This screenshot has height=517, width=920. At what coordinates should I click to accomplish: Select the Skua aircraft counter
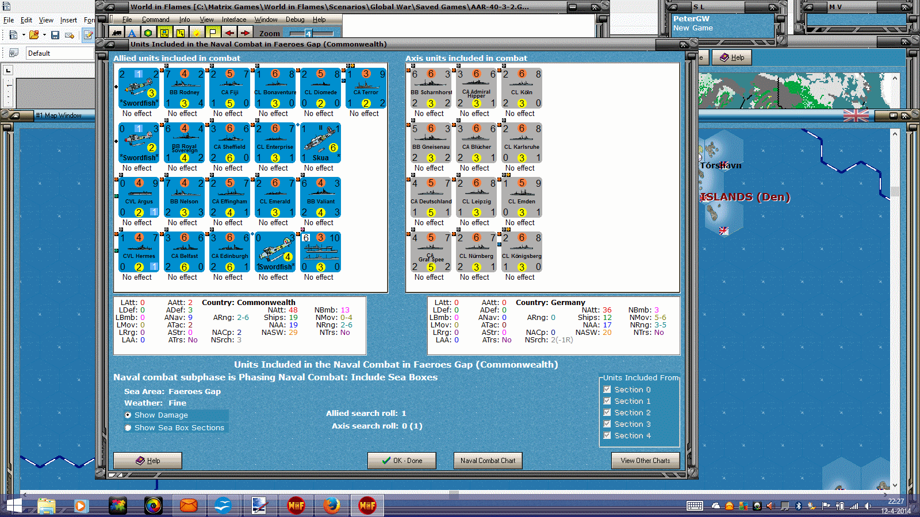pyautogui.click(x=321, y=143)
